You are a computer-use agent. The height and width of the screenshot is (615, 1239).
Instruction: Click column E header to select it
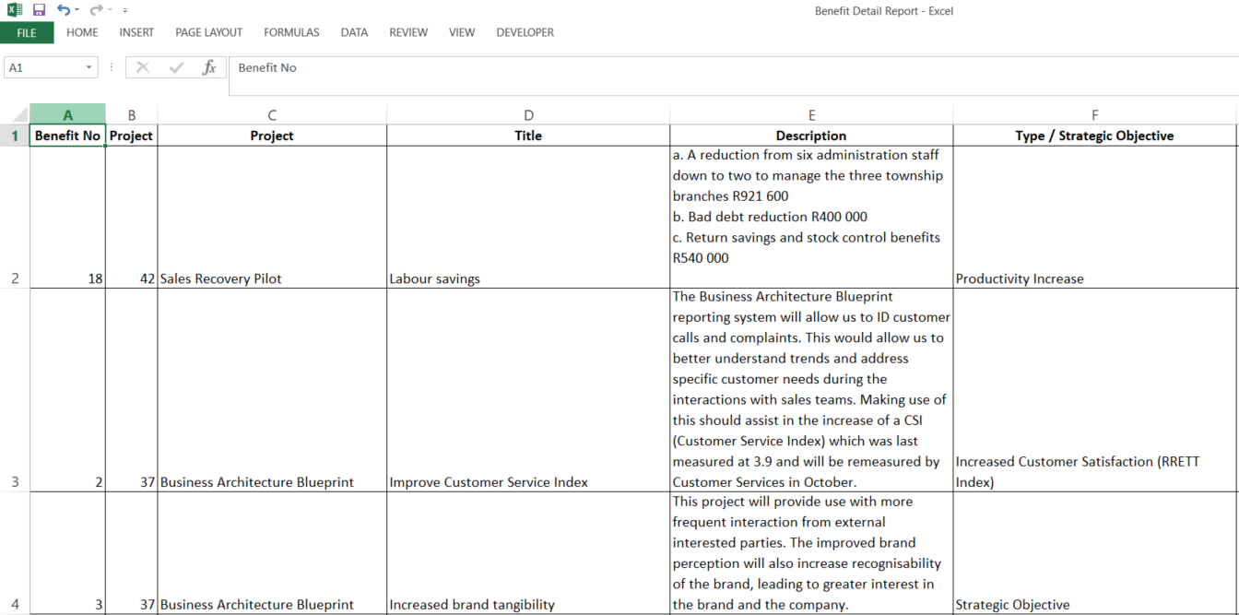point(811,114)
